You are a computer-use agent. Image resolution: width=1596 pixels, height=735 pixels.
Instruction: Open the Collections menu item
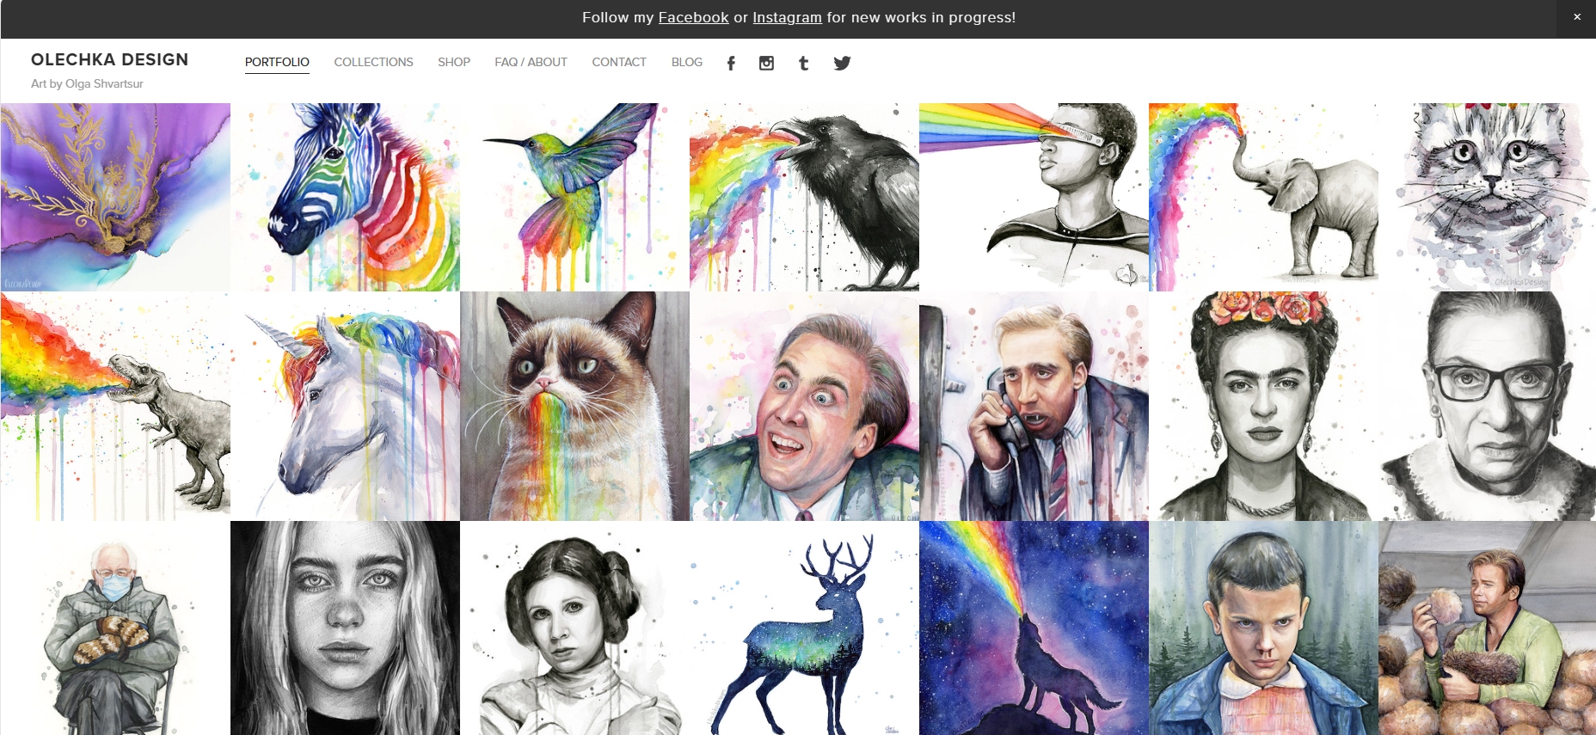pos(373,62)
